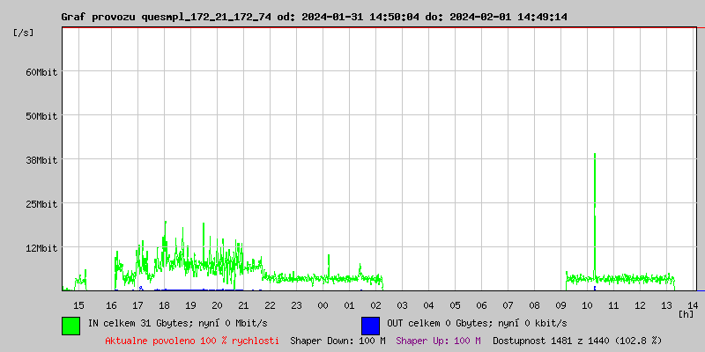Click hour 06 on the time axis
Image resolution: width=705 pixels, height=352 pixels.
pos(481,304)
